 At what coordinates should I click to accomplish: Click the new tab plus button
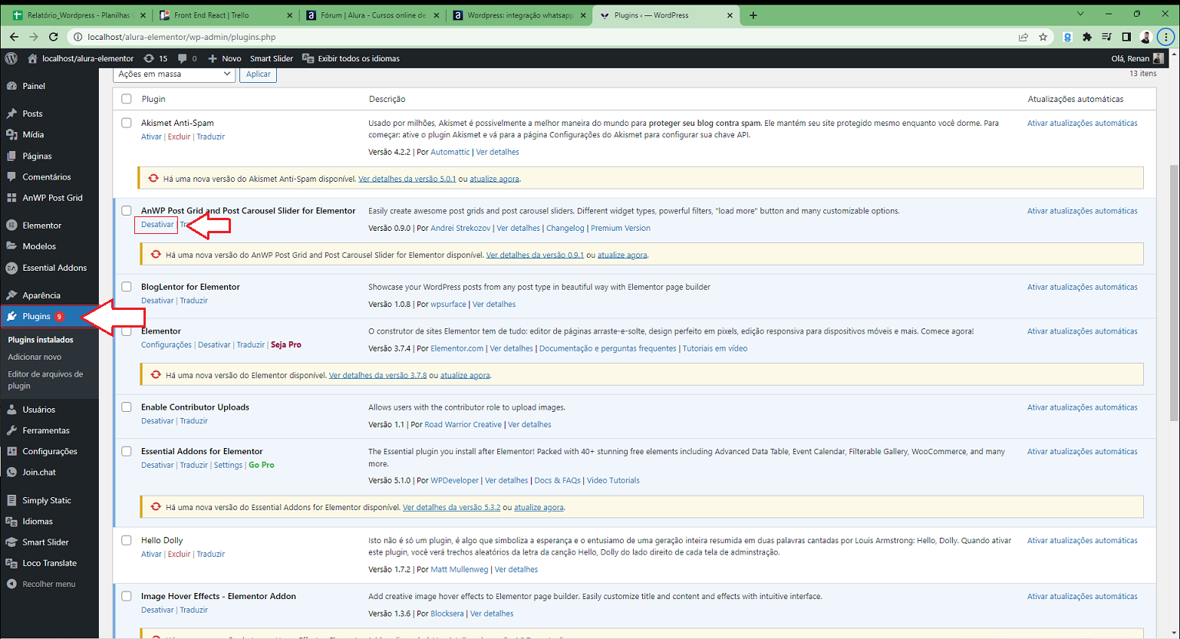tap(753, 15)
